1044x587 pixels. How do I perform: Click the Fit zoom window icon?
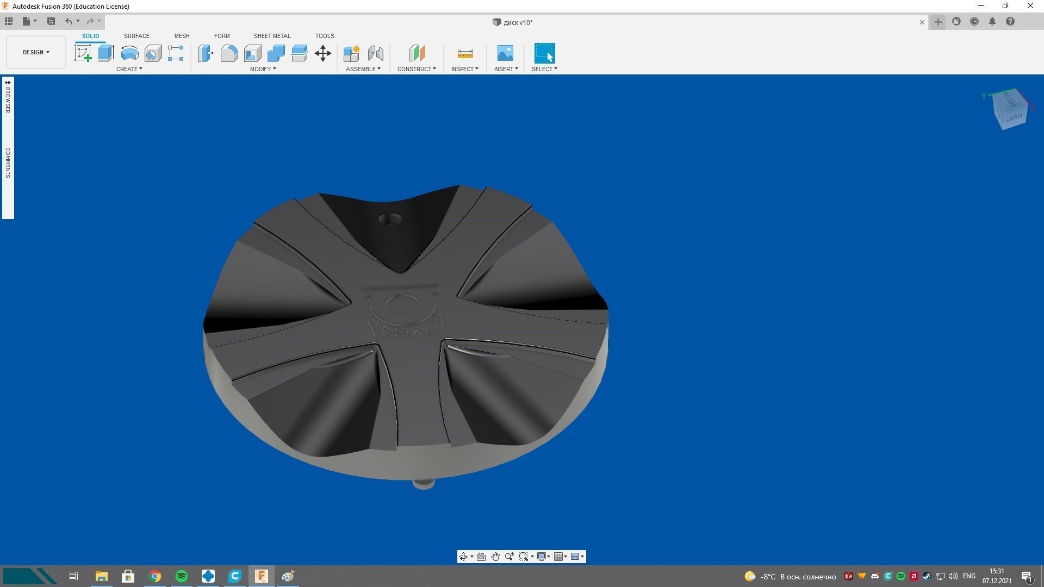tap(524, 557)
